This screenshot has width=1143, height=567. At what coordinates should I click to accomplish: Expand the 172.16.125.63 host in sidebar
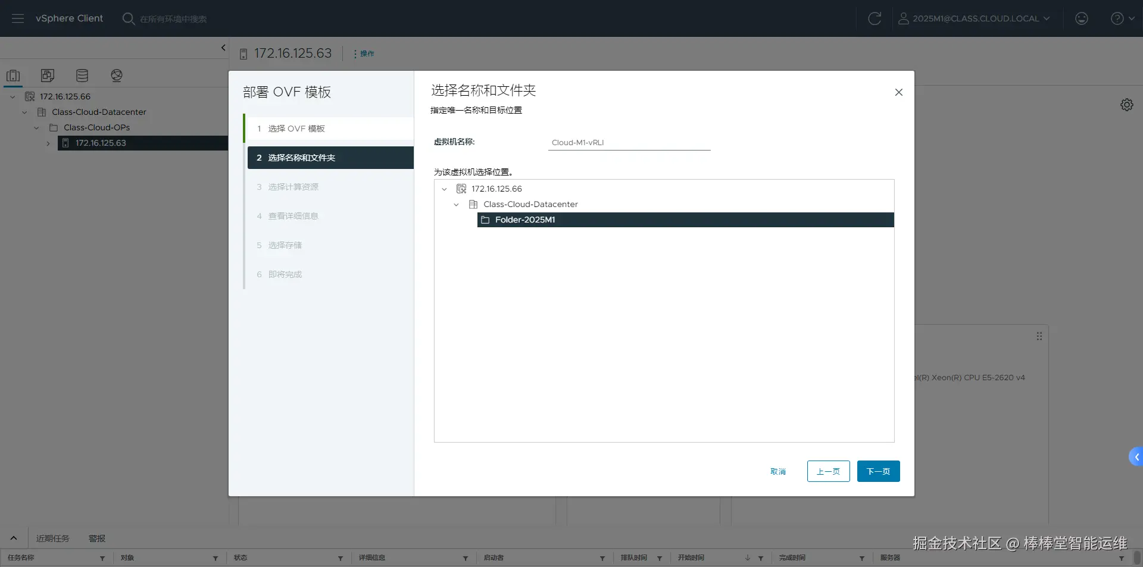(x=48, y=143)
